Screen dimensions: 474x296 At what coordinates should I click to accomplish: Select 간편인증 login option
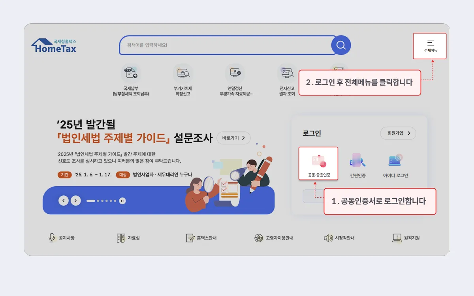357,165
